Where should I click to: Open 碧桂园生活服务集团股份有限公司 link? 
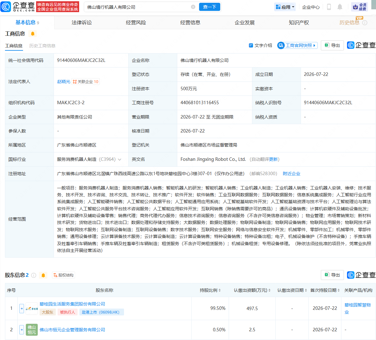[x=72, y=304]
